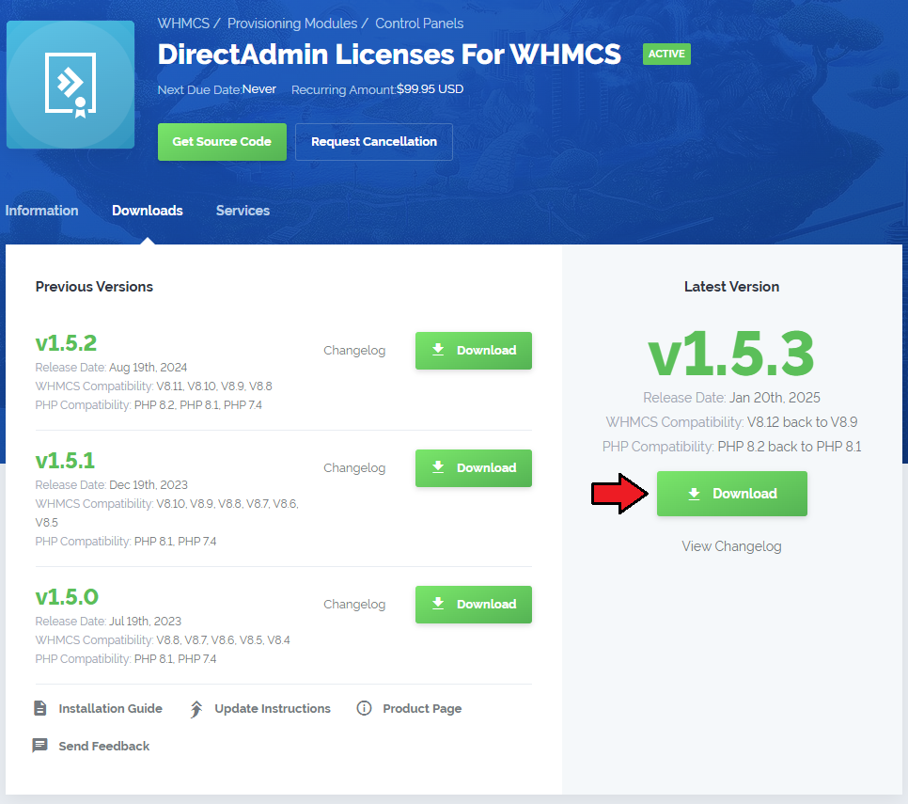Open the WHMCS breadcrumb link

coord(183,24)
